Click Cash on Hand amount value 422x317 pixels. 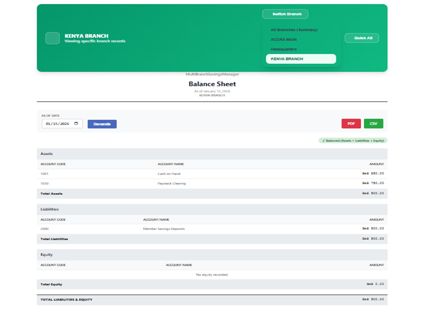pyautogui.click(x=373, y=173)
